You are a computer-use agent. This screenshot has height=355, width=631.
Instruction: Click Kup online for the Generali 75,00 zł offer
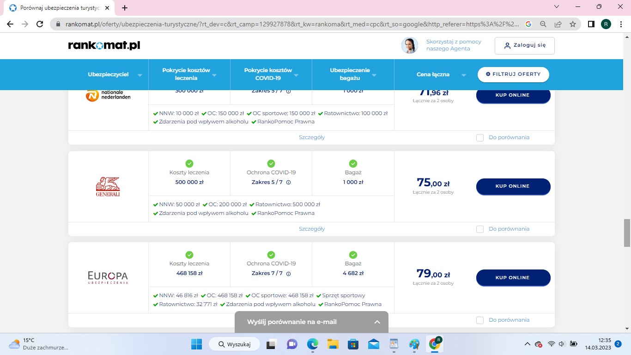click(513, 186)
